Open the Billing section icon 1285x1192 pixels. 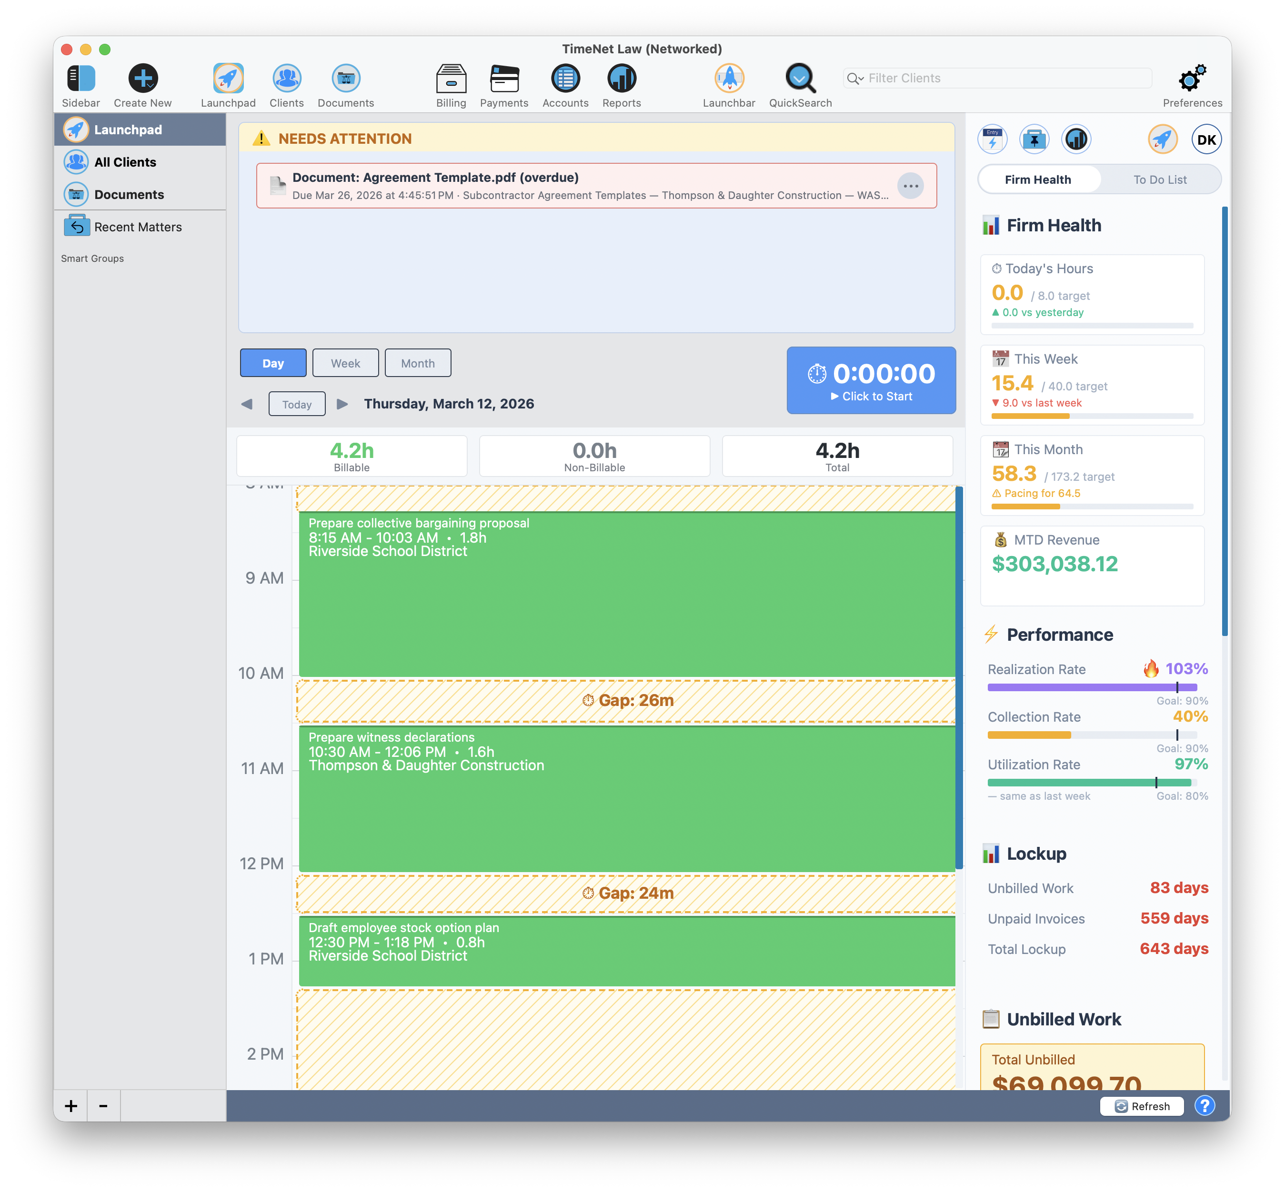point(451,78)
